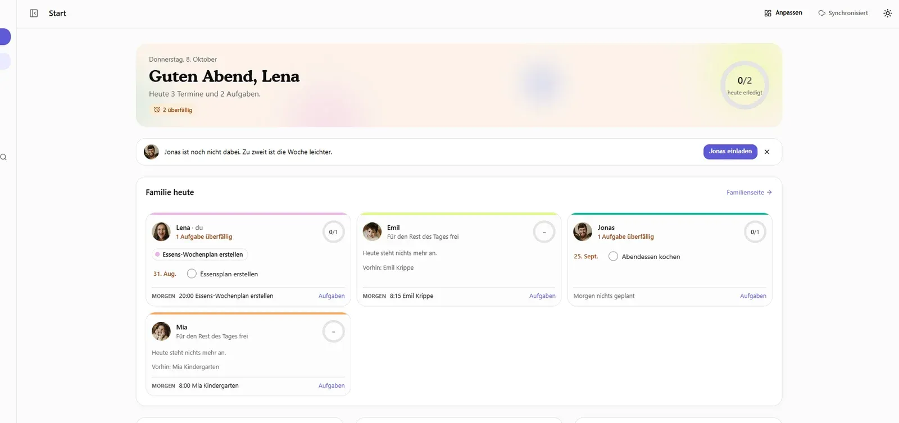Open the Anpassen customize option
The height and width of the screenshot is (423, 899).
click(783, 13)
